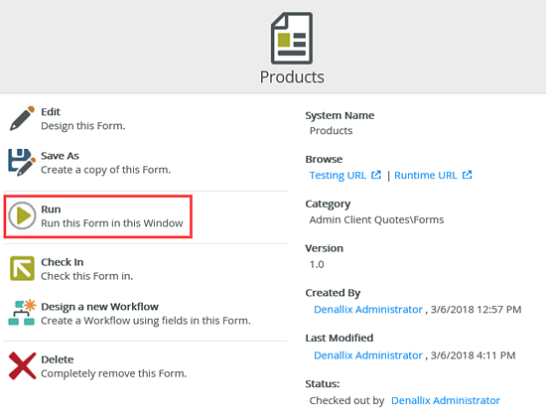Viewport: 546px width, 418px height.
Task: Select Run this Form in this Window
Action: (112, 223)
